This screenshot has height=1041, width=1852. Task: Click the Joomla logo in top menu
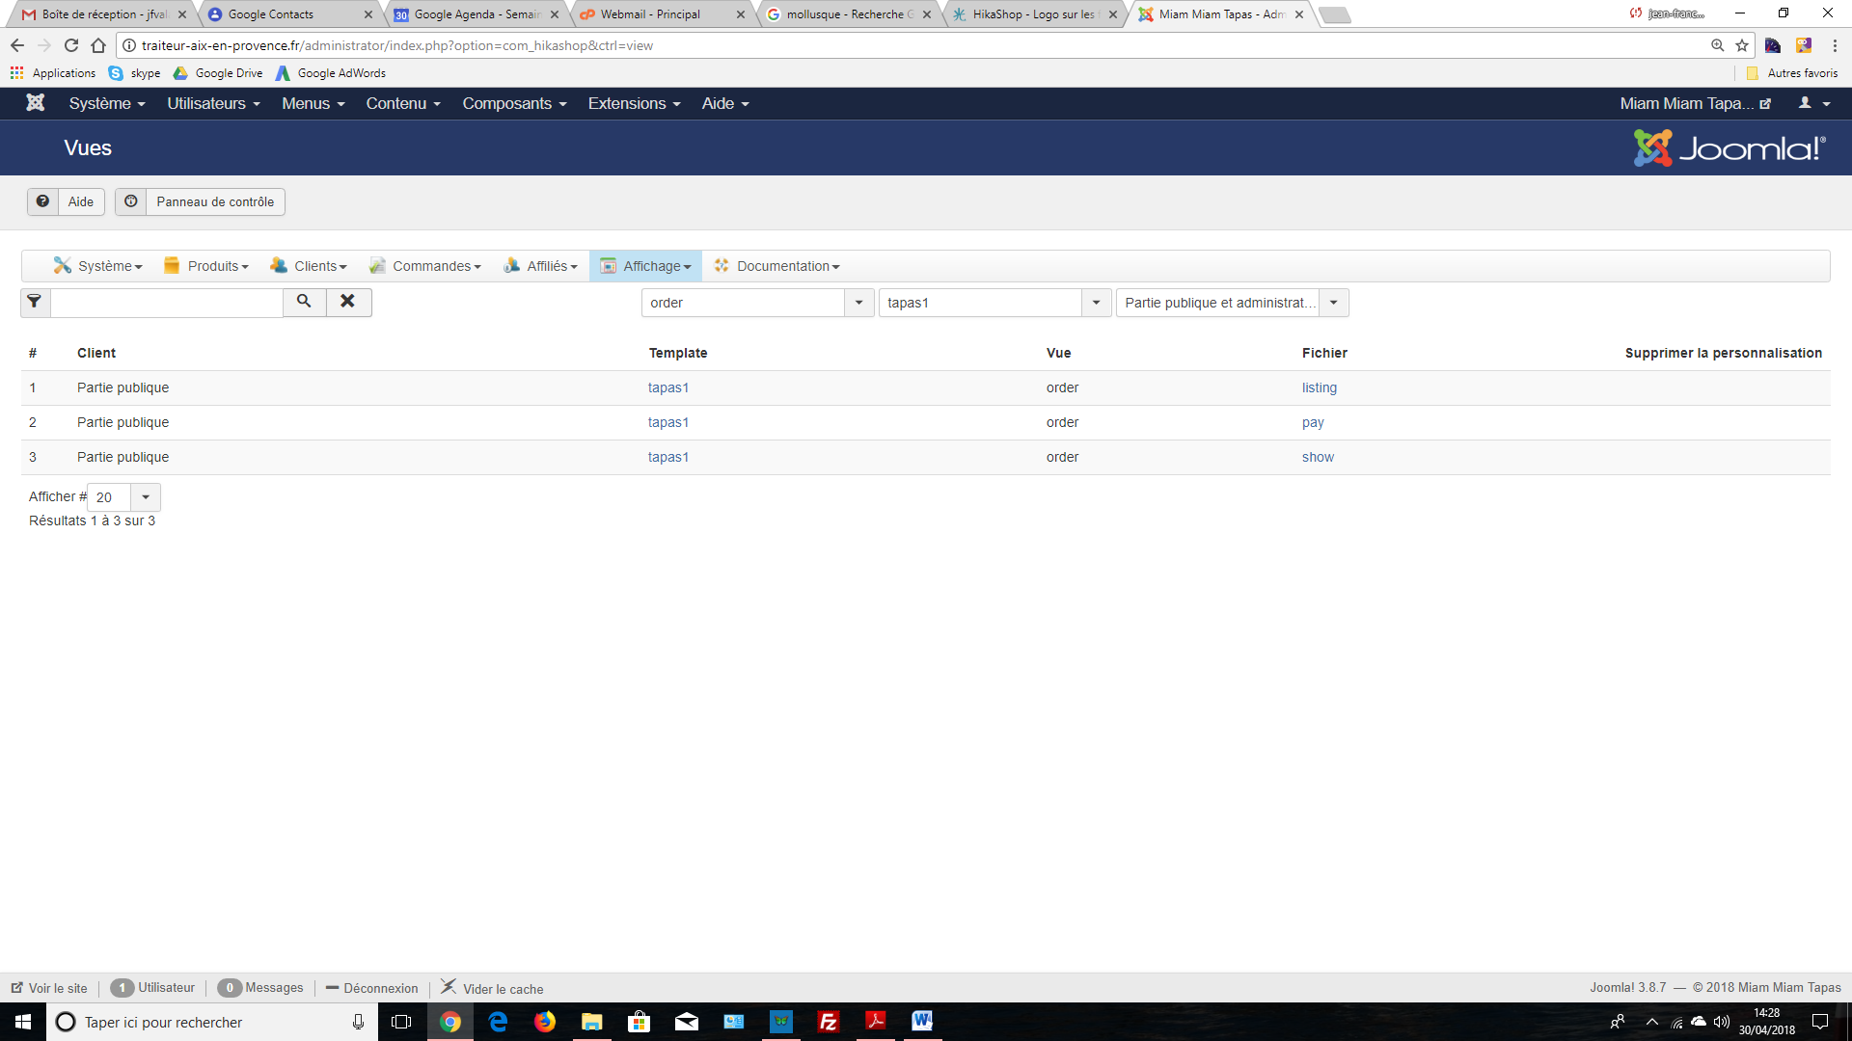[36, 103]
